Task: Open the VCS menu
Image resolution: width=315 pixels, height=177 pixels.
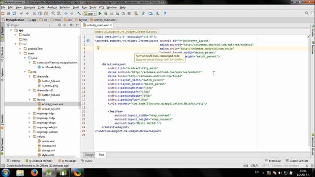Action: [x=101, y=7]
